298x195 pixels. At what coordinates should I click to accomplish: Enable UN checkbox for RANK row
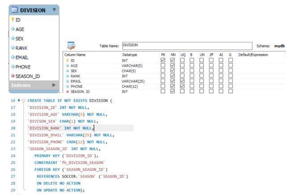(x=202, y=76)
